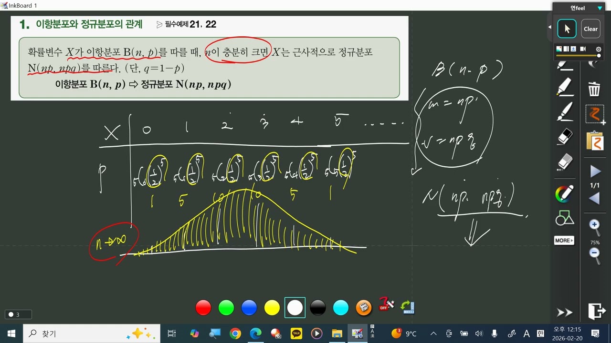Click the video camera record icon

pos(584,49)
